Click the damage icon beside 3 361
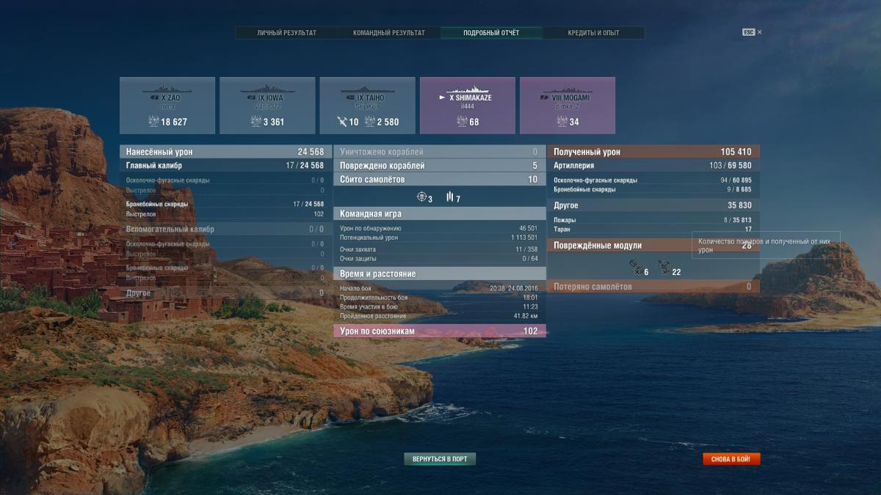This screenshot has width=881, height=495. point(255,122)
